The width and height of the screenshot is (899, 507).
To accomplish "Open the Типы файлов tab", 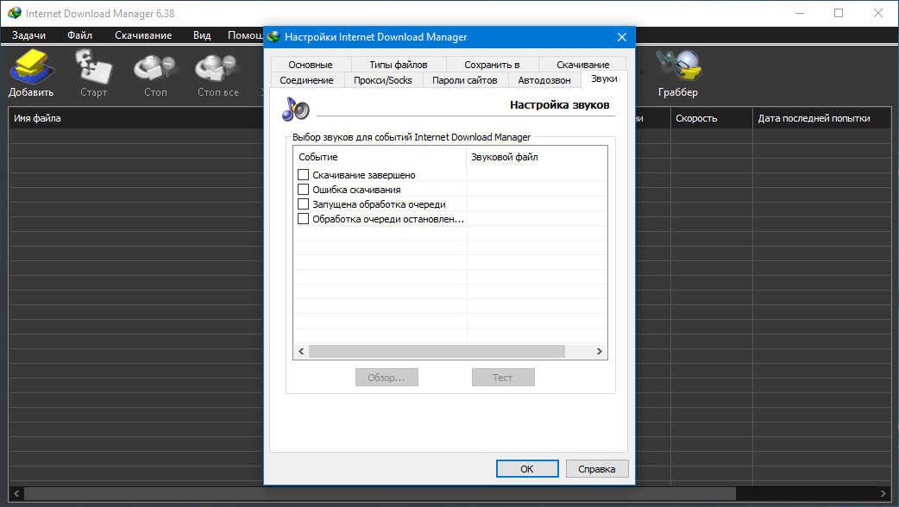I will (398, 64).
